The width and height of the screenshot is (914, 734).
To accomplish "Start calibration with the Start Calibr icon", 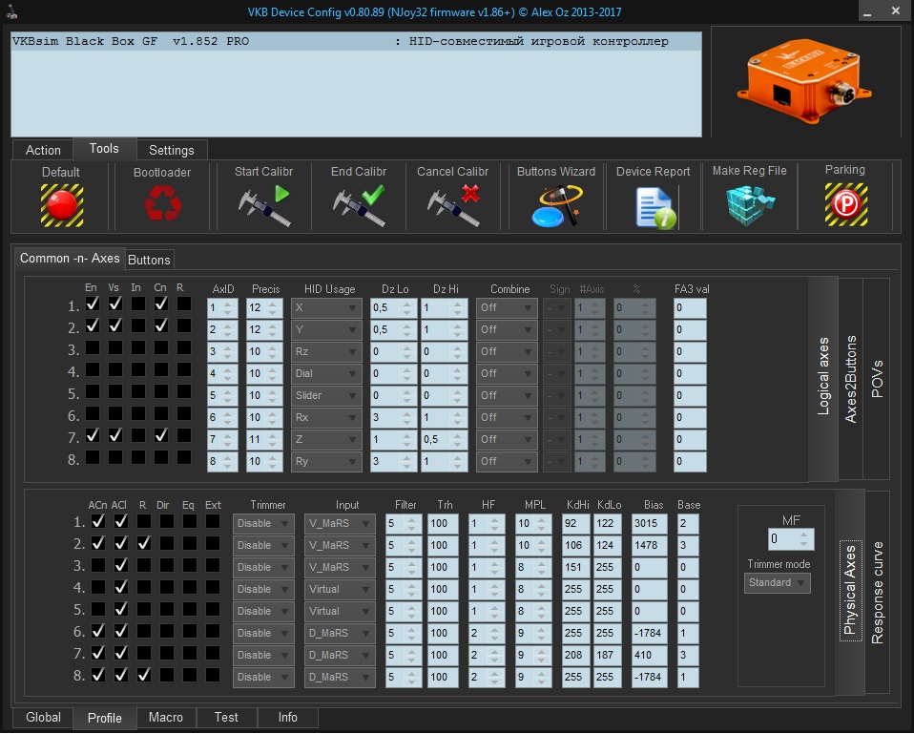I will coord(264,205).
